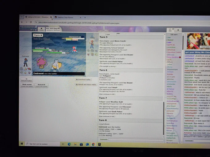Close the VGC 2025 Reg H battle tab
The height and width of the screenshot is (157, 210).
pos(59,28)
